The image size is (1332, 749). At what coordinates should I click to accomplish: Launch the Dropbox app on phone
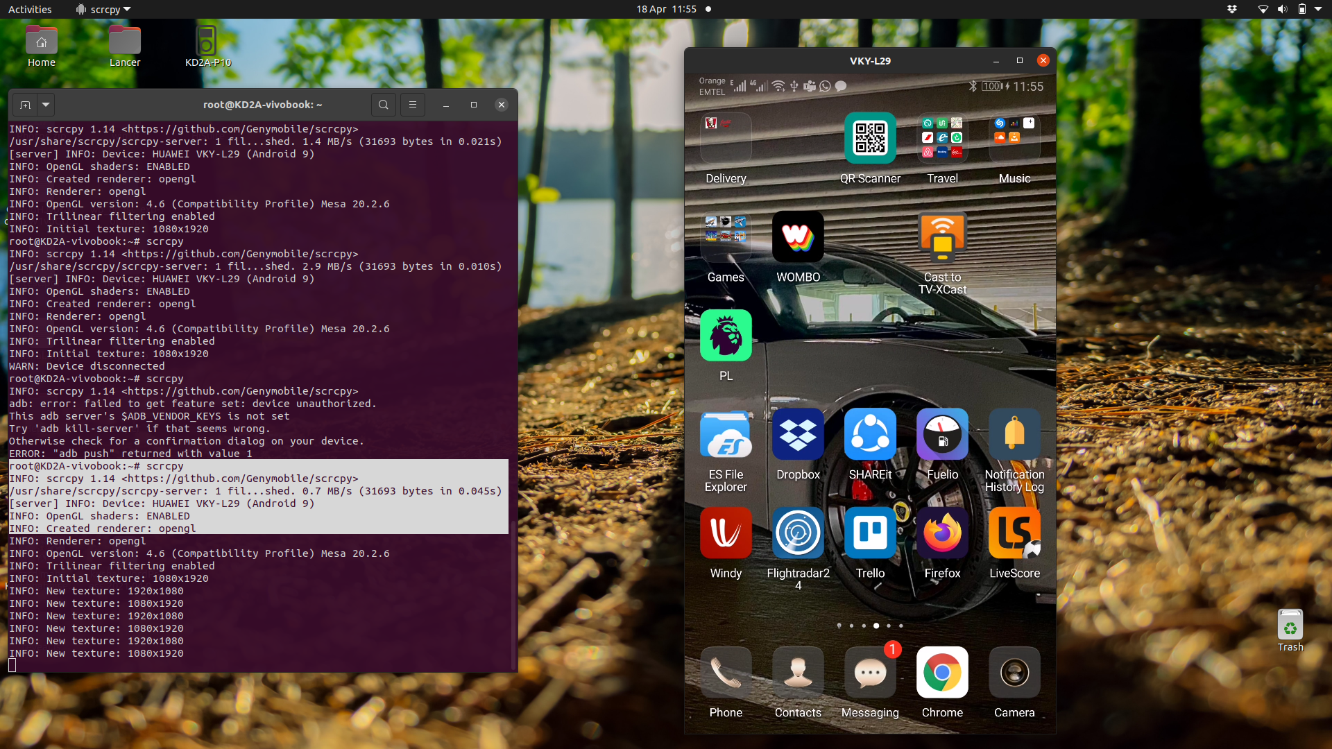[798, 434]
